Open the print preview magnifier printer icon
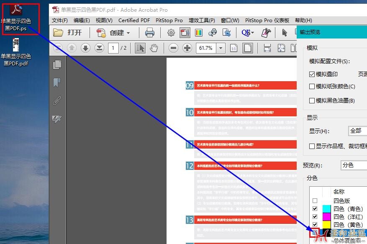 213,33
